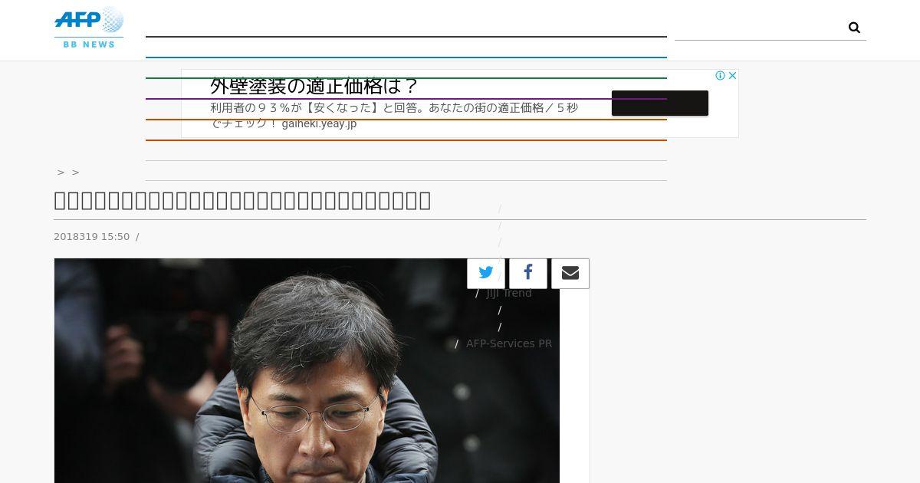Share the article on Facebook
This screenshot has height=483, width=920.
(x=528, y=273)
